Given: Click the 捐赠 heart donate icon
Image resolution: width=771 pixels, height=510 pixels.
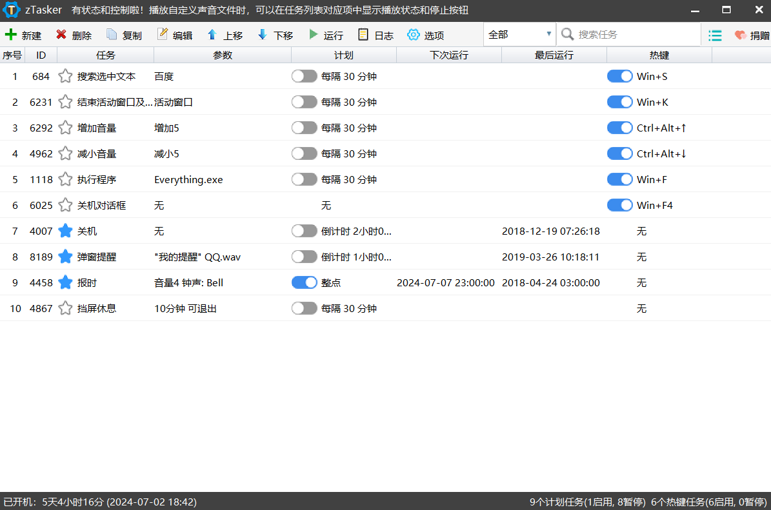Looking at the screenshot, I should pos(740,35).
